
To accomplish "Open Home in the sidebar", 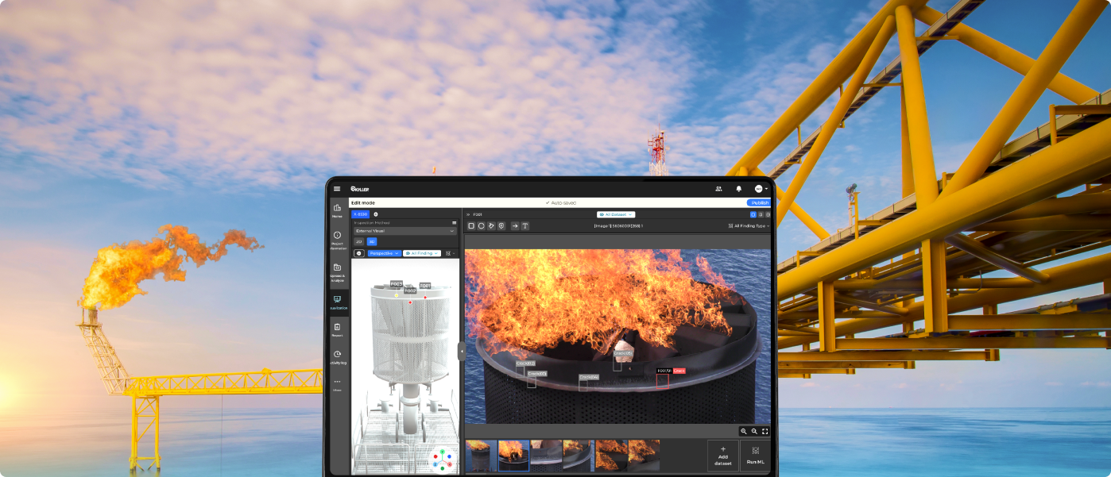I will click(x=337, y=210).
